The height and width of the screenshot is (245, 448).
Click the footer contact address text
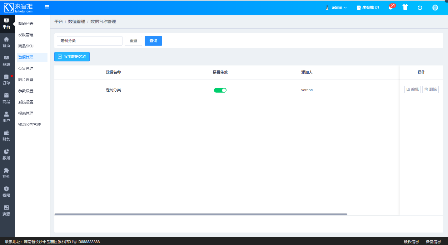point(52,242)
